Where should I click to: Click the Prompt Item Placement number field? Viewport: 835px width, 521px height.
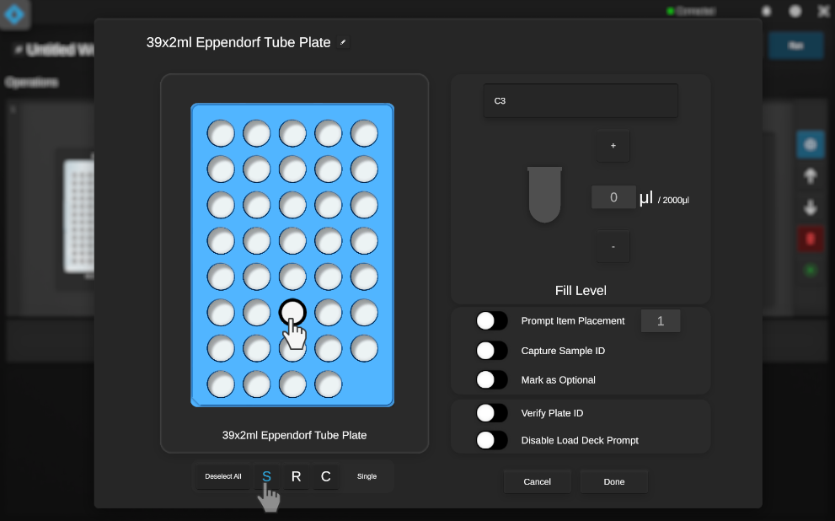pyautogui.click(x=661, y=320)
